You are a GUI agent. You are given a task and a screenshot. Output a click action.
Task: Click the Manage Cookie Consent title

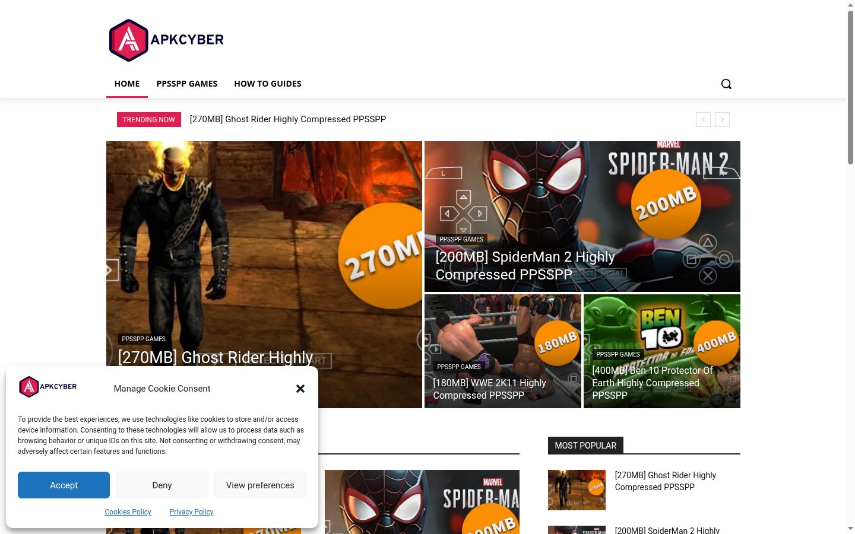click(x=162, y=389)
